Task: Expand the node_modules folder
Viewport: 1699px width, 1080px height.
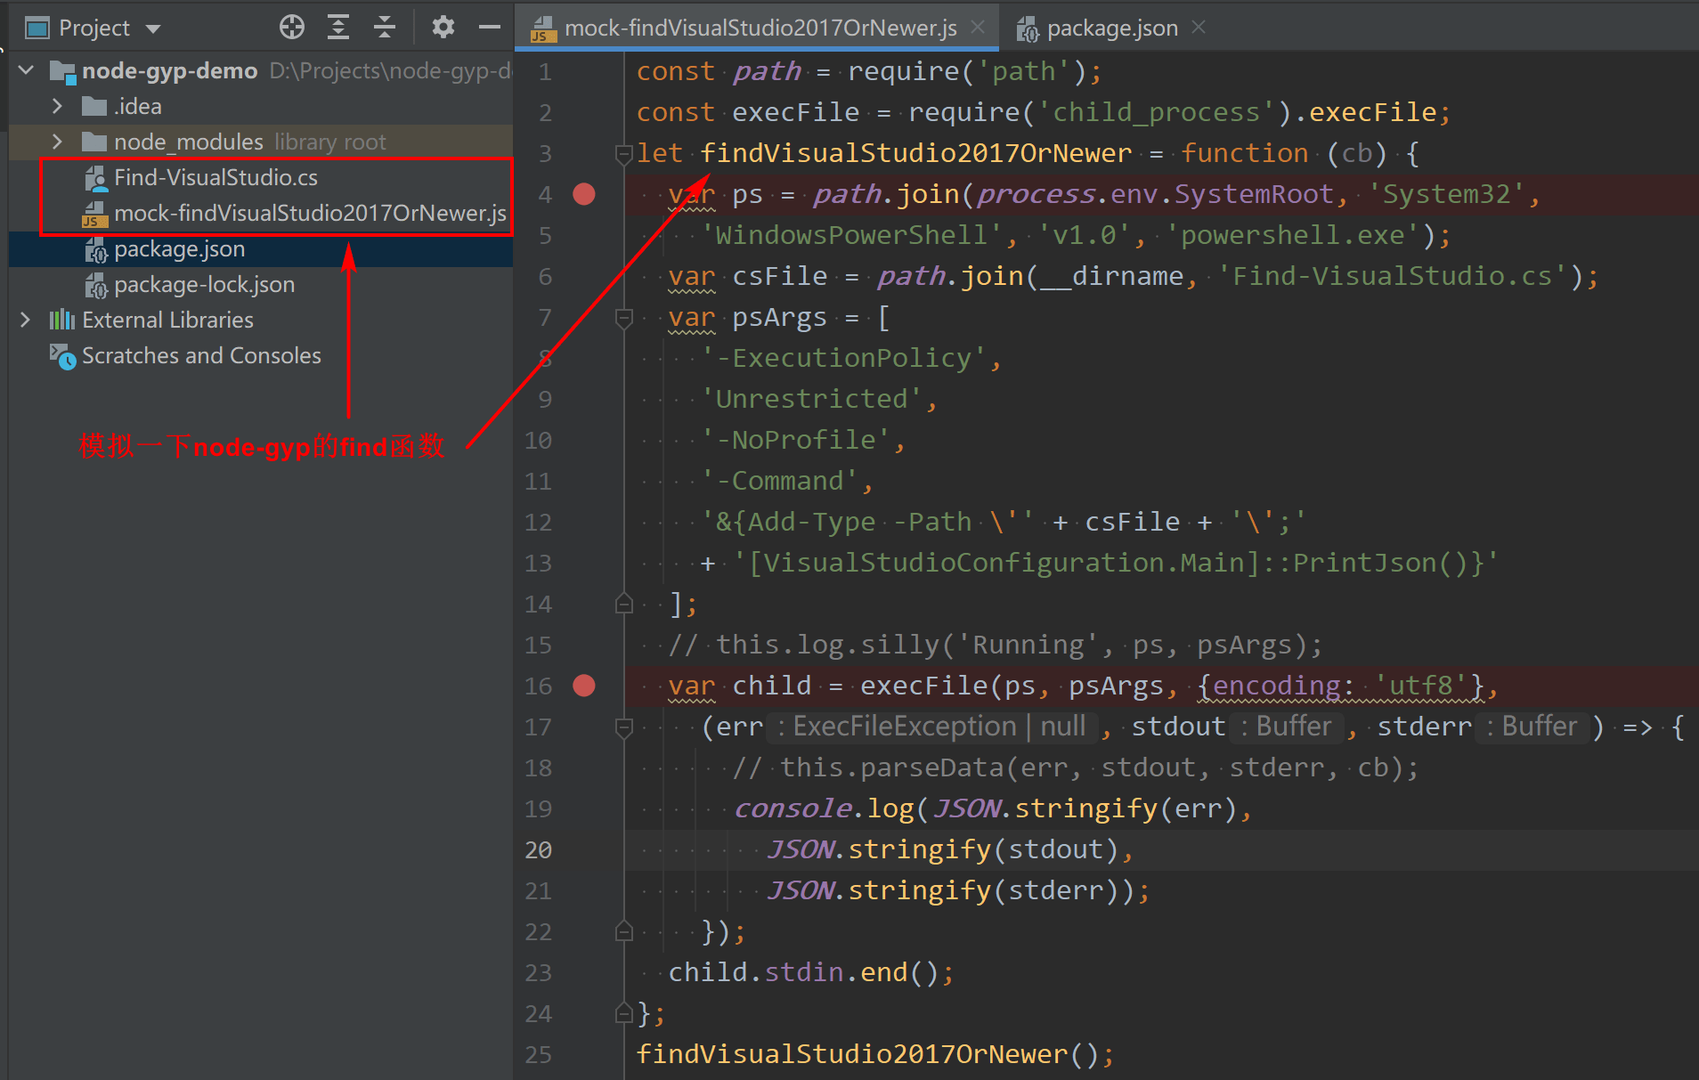Action: coord(58,142)
